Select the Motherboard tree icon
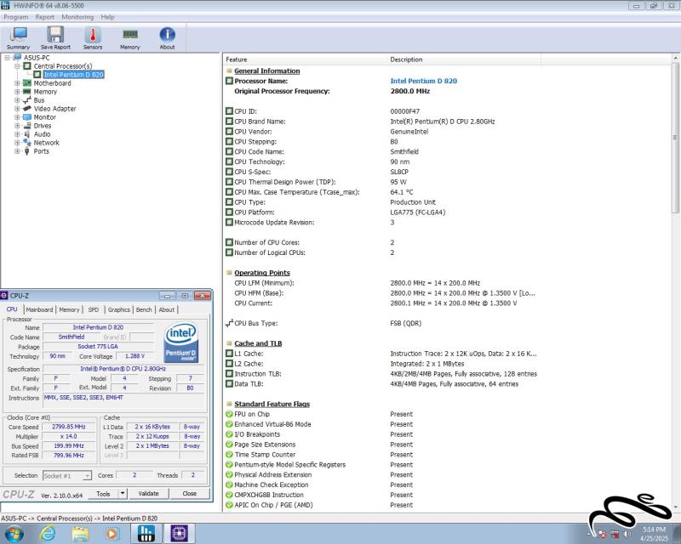681x544 pixels. [27, 83]
